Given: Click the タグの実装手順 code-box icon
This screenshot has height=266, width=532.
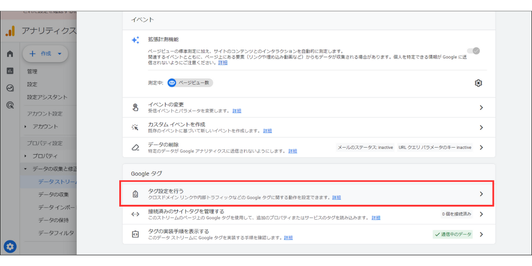Looking at the screenshot, I should [x=136, y=234].
